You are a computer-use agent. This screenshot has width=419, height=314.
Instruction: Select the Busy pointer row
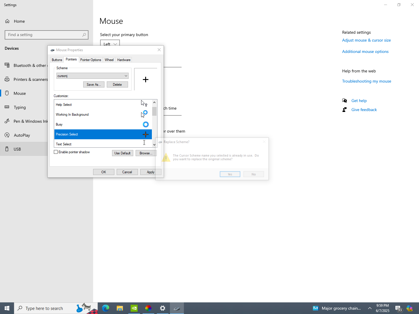103,124
